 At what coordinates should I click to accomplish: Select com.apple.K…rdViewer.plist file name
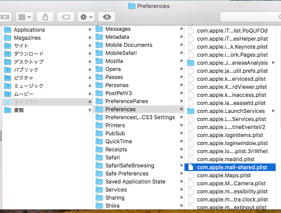pyautogui.click(x=232, y=87)
